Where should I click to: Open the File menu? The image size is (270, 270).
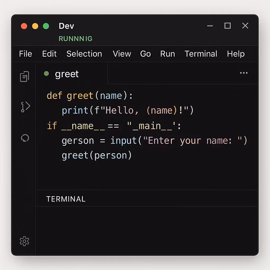click(x=26, y=54)
